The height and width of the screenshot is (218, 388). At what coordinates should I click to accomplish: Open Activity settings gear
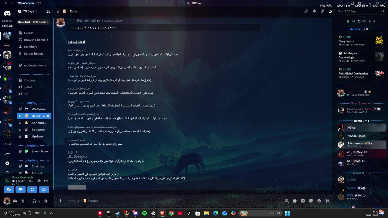click(x=367, y=29)
